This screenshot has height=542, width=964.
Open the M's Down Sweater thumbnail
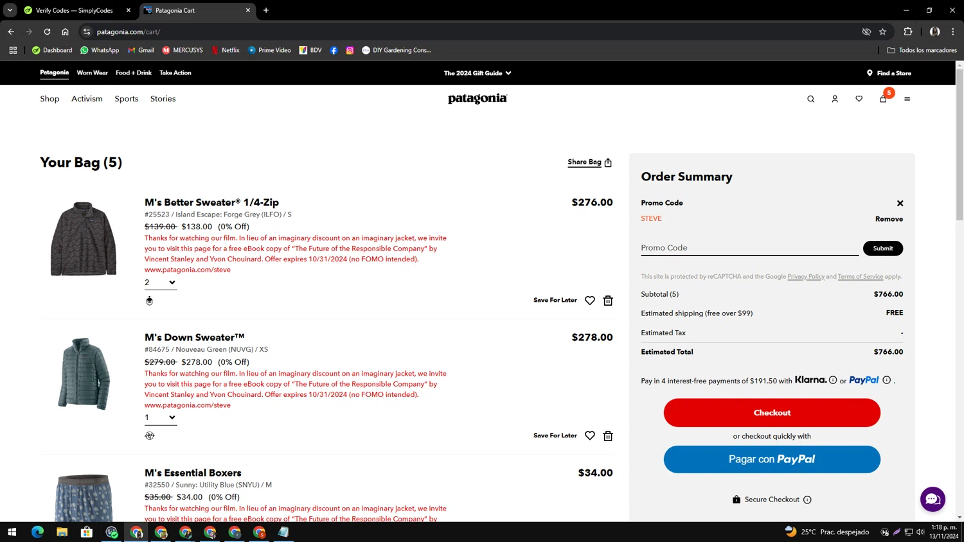[84, 374]
